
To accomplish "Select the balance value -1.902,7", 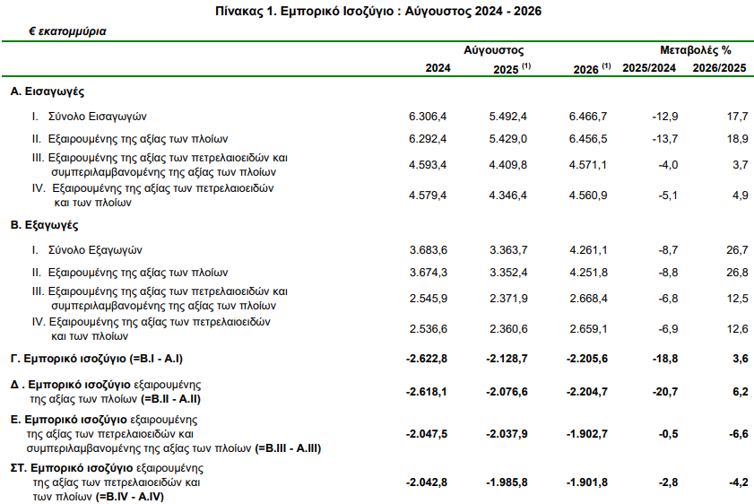I will (x=587, y=434).
